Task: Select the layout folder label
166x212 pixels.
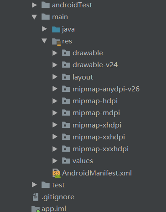Action: click(83, 77)
